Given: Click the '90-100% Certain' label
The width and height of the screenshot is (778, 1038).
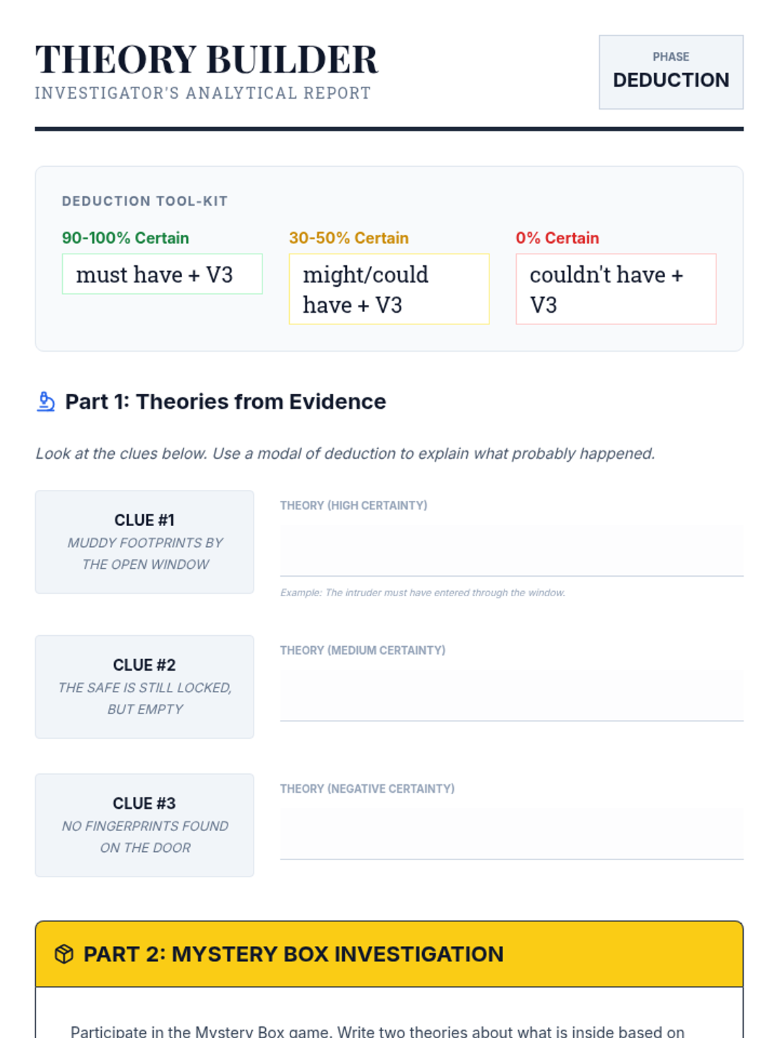Looking at the screenshot, I should click(x=125, y=238).
